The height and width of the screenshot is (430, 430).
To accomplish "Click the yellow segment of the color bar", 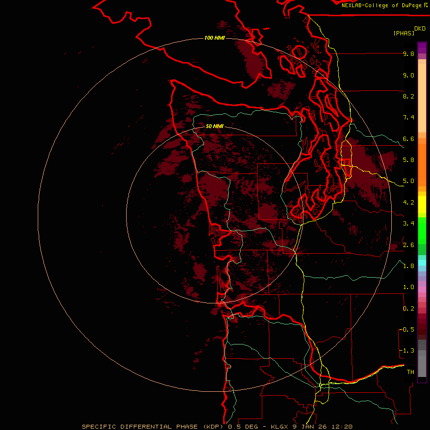I will click(x=422, y=204).
